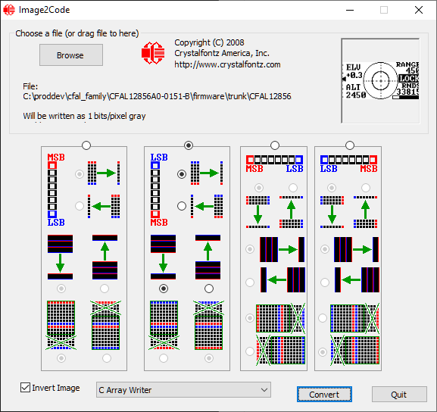
Task: Click the MSB-left horizontal bit row diagram
Action: 274,164
